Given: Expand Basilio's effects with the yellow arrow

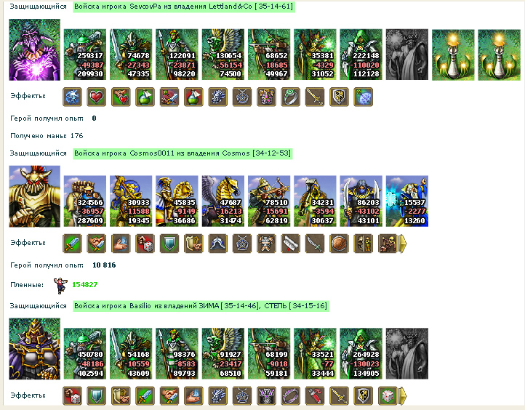Looking at the screenshot, I should click(x=403, y=396).
